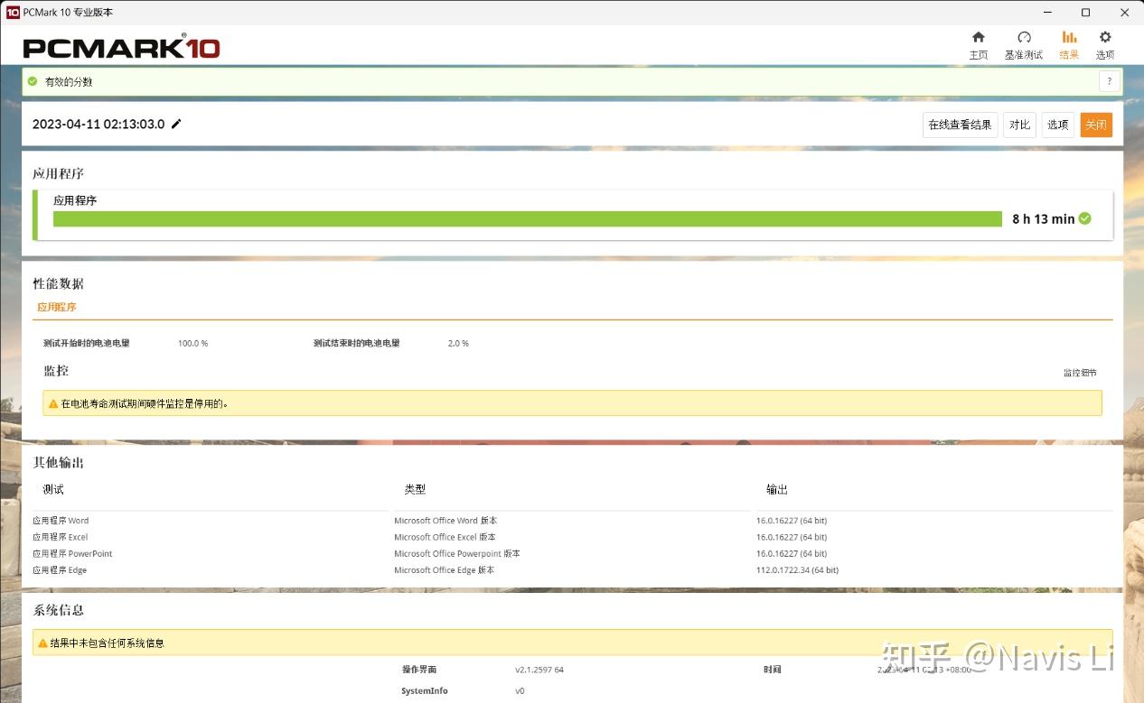Click the 测试 column header
This screenshot has width=1144, height=703.
coord(53,489)
